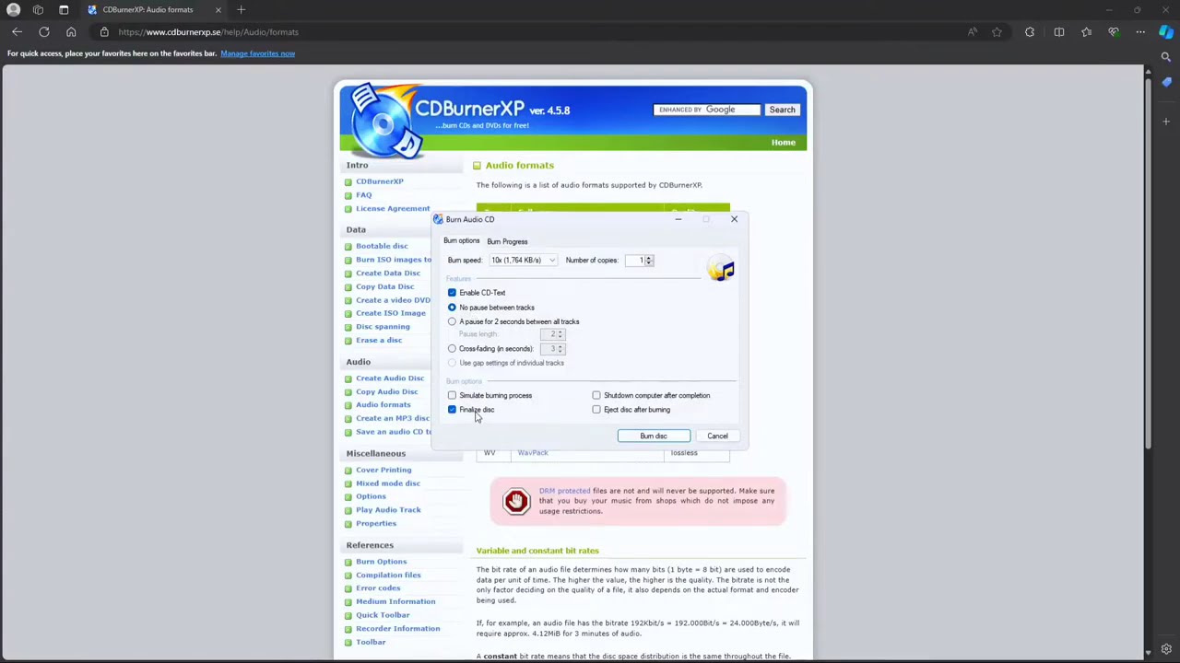Open the License Agreement link
This screenshot has width=1180, height=663.
click(x=393, y=209)
